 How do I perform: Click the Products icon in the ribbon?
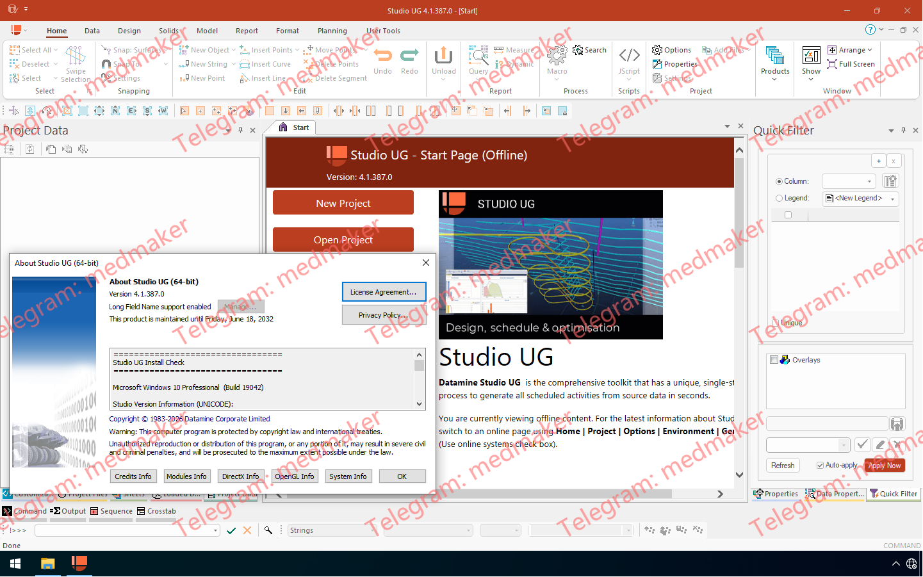[x=775, y=58]
